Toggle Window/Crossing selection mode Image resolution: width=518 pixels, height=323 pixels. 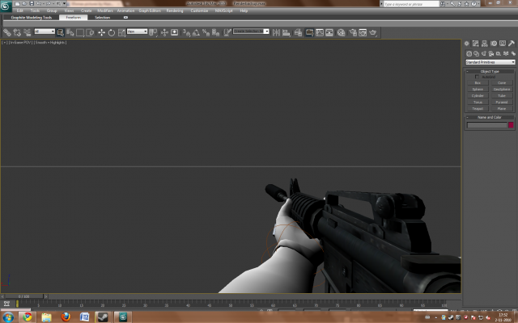click(90, 32)
